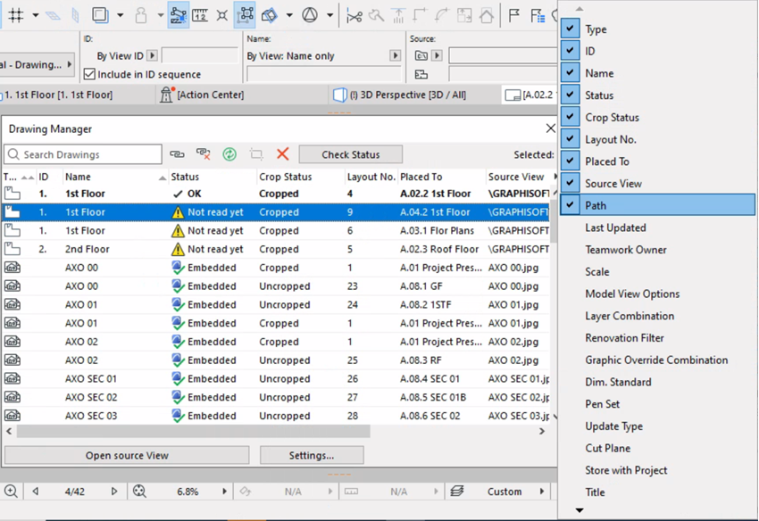Enable the Last Updated column

[615, 227]
